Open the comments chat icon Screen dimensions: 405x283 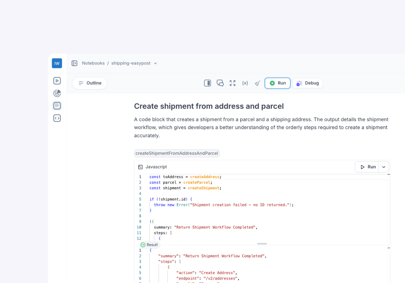(x=220, y=83)
